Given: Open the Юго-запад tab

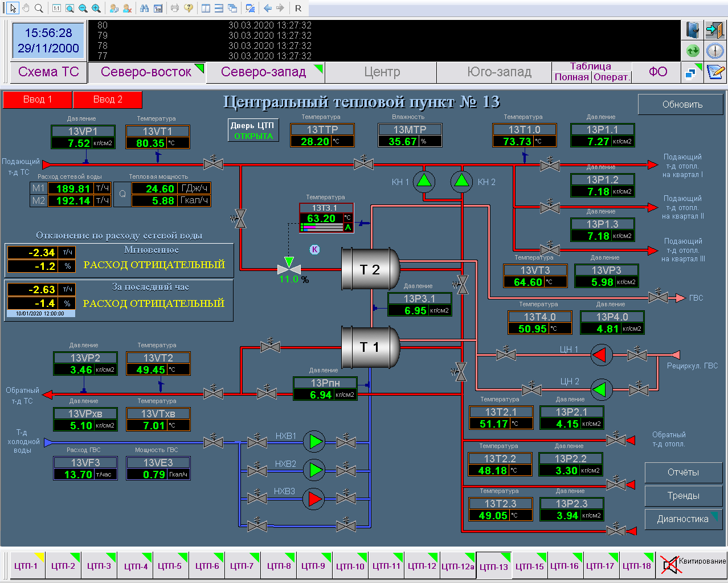Looking at the screenshot, I should (x=494, y=72).
